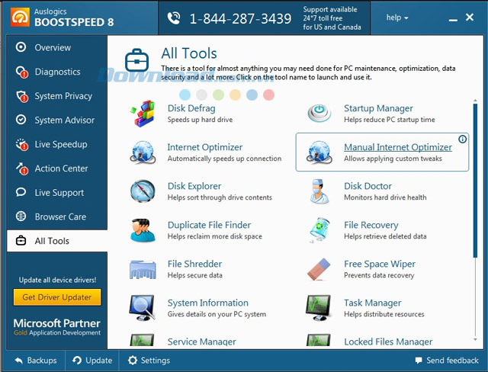
Task: Click 'Update all device drivers!' text
Action: click(x=57, y=280)
